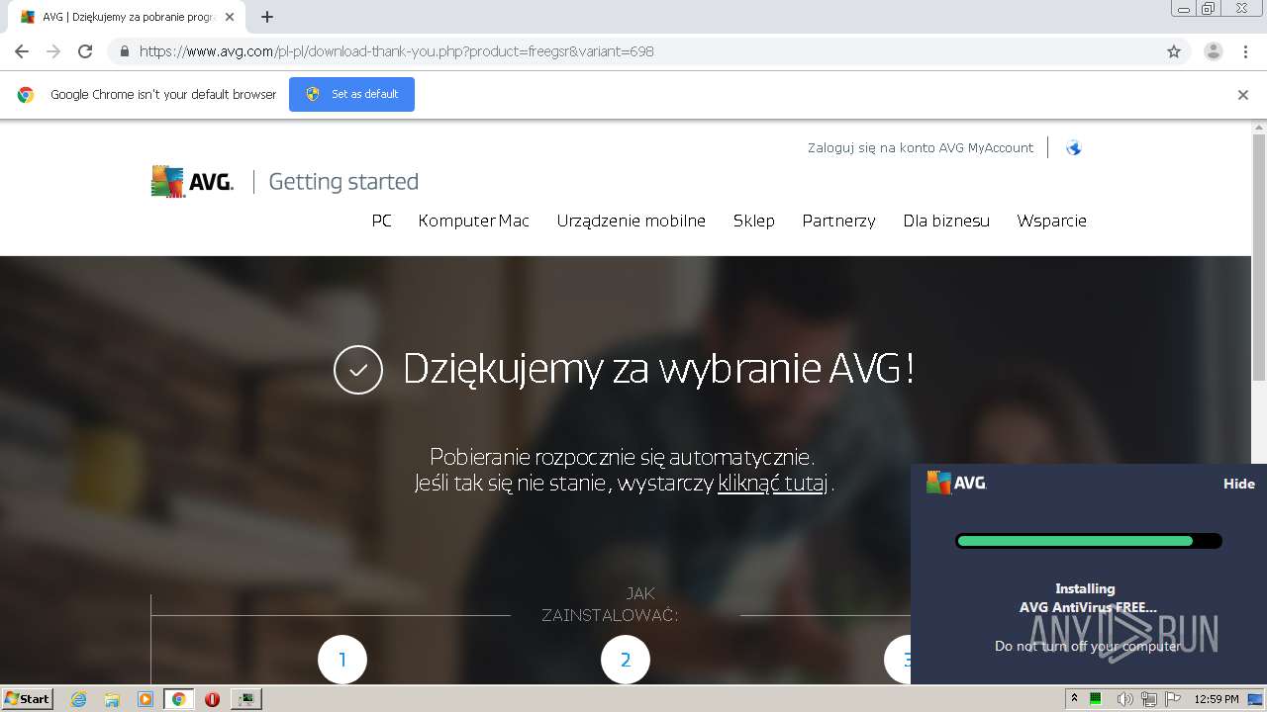Hide the AVG installer popup
The image size is (1267, 712).
tap(1239, 484)
